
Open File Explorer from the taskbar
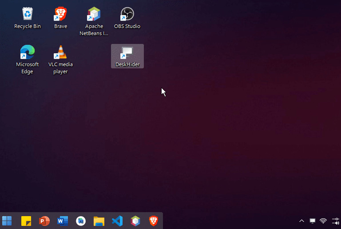click(x=99, y=221)
